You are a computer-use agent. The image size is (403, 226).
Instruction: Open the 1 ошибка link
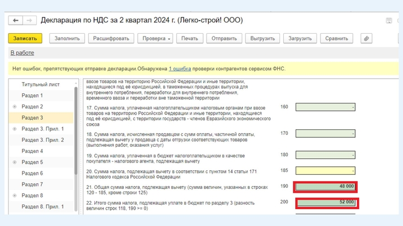click(179, 69)
